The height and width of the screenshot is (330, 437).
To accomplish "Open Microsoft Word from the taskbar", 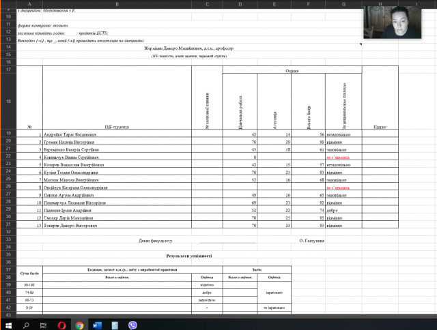I will [97, 325].
